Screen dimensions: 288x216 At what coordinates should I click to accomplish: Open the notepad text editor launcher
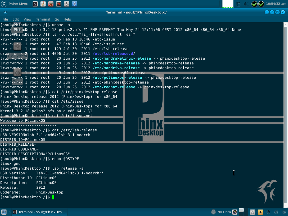[x=43, y=4]
